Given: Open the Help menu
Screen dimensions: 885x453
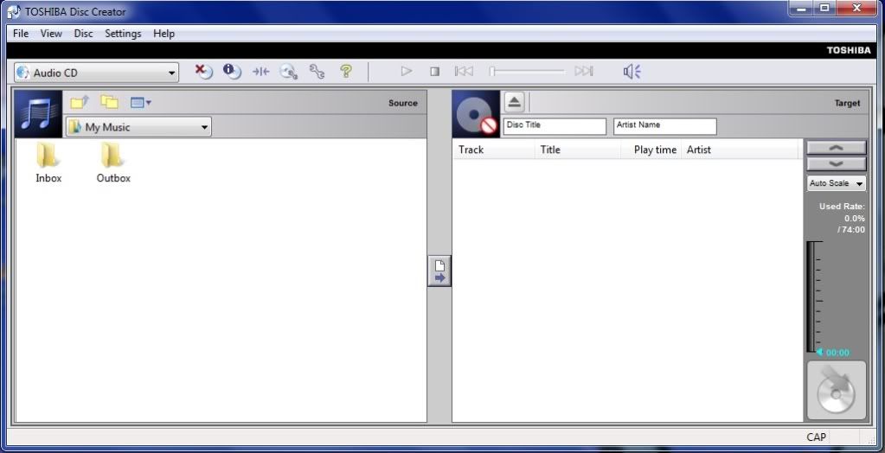Looking at the screenshot, I should tap(164, 34).
